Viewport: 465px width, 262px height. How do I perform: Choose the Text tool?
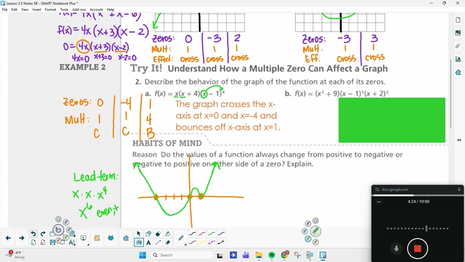(148, 242)
